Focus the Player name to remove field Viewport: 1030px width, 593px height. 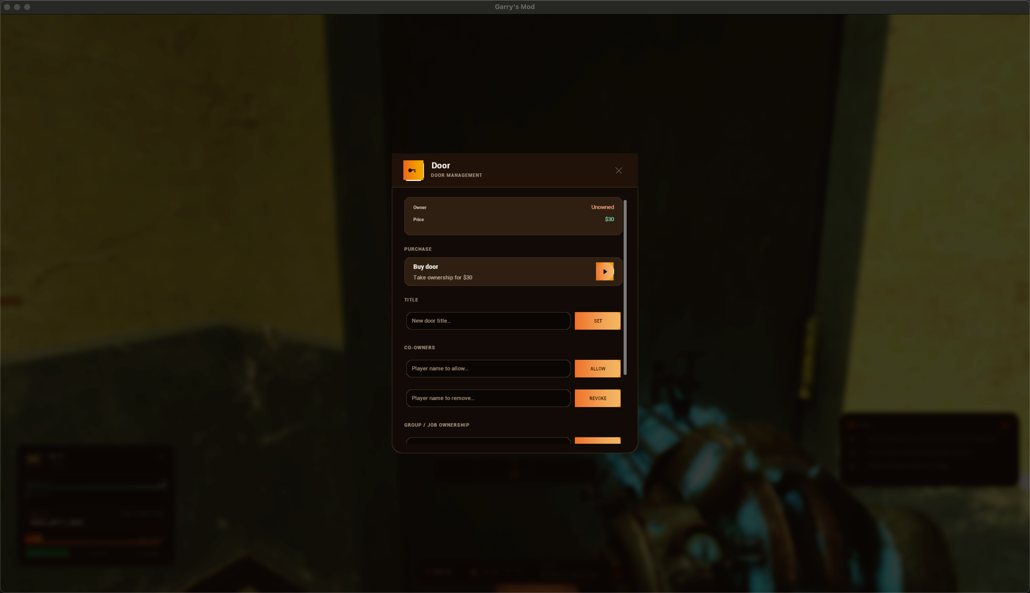488,398
